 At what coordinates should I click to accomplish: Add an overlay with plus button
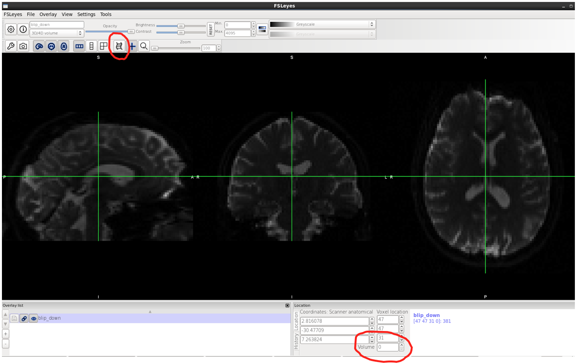5,334
